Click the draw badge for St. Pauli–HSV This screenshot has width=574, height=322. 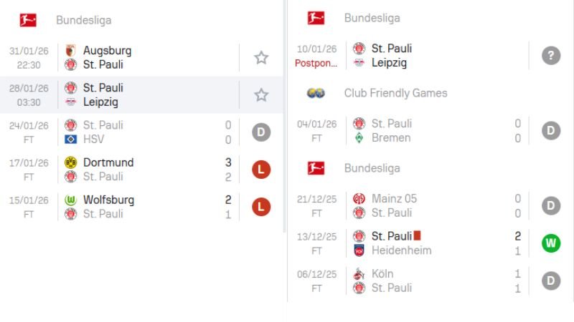pos(261,132)
